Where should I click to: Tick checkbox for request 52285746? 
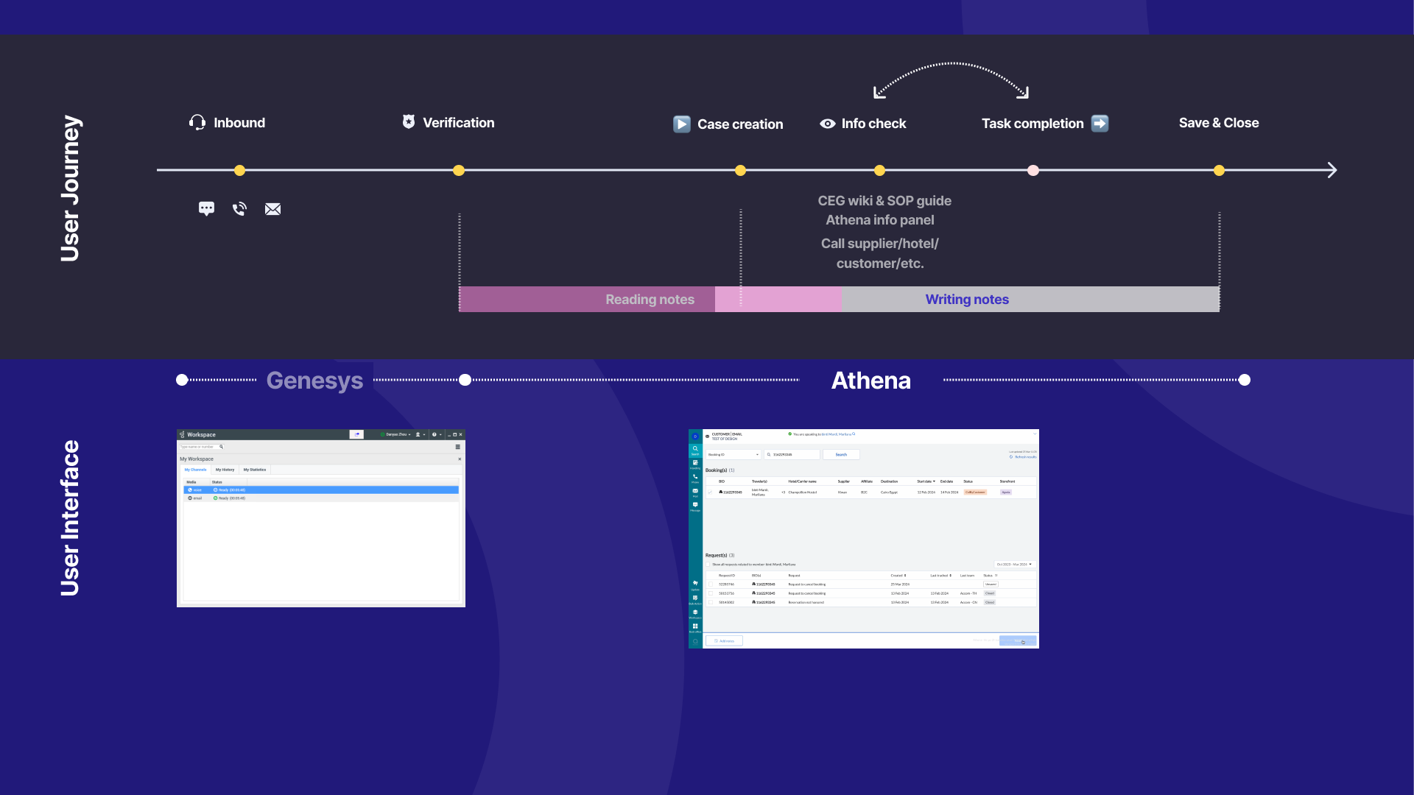pos(711,584)
